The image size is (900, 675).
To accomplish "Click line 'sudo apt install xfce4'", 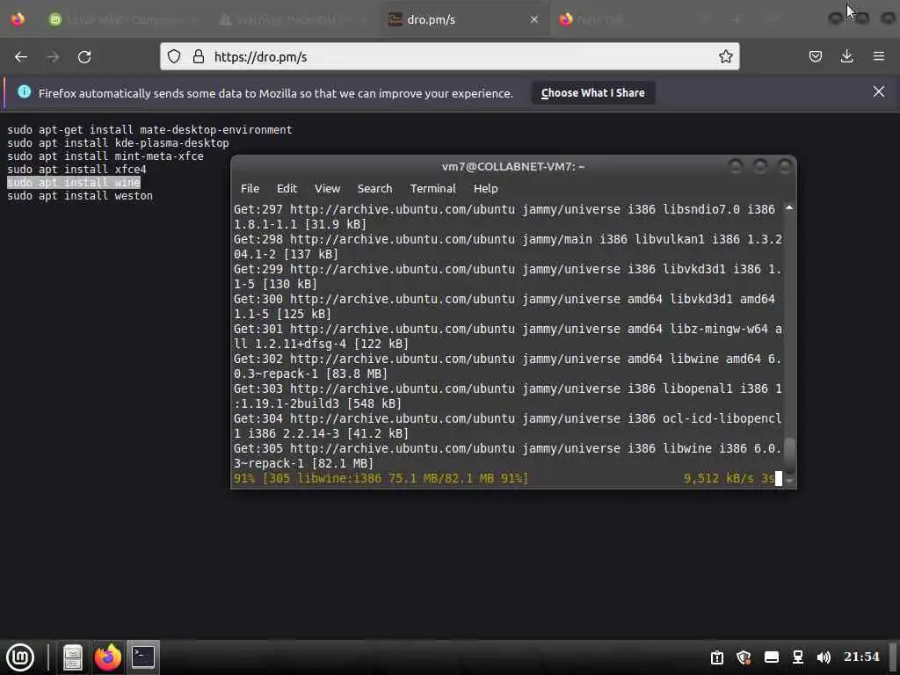I will 76,170.
